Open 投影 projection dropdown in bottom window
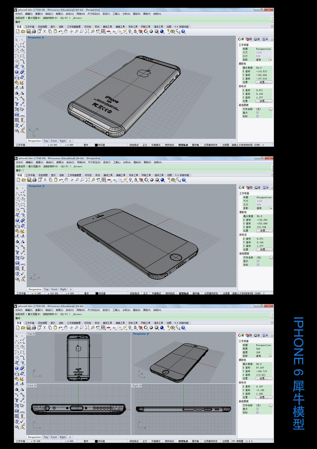Viewport: 317px width, 449px height. point(270,356)
